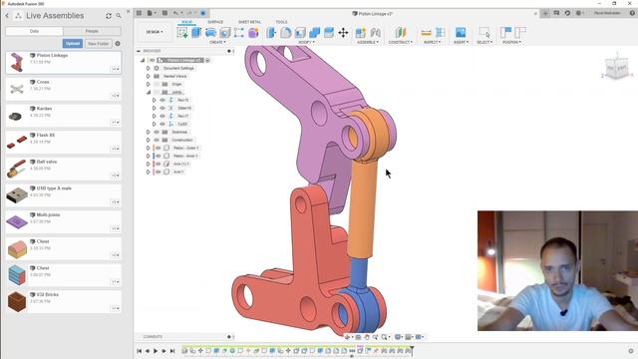
Task: Collapse the Joints folder
Action: [x=149, y=93]
